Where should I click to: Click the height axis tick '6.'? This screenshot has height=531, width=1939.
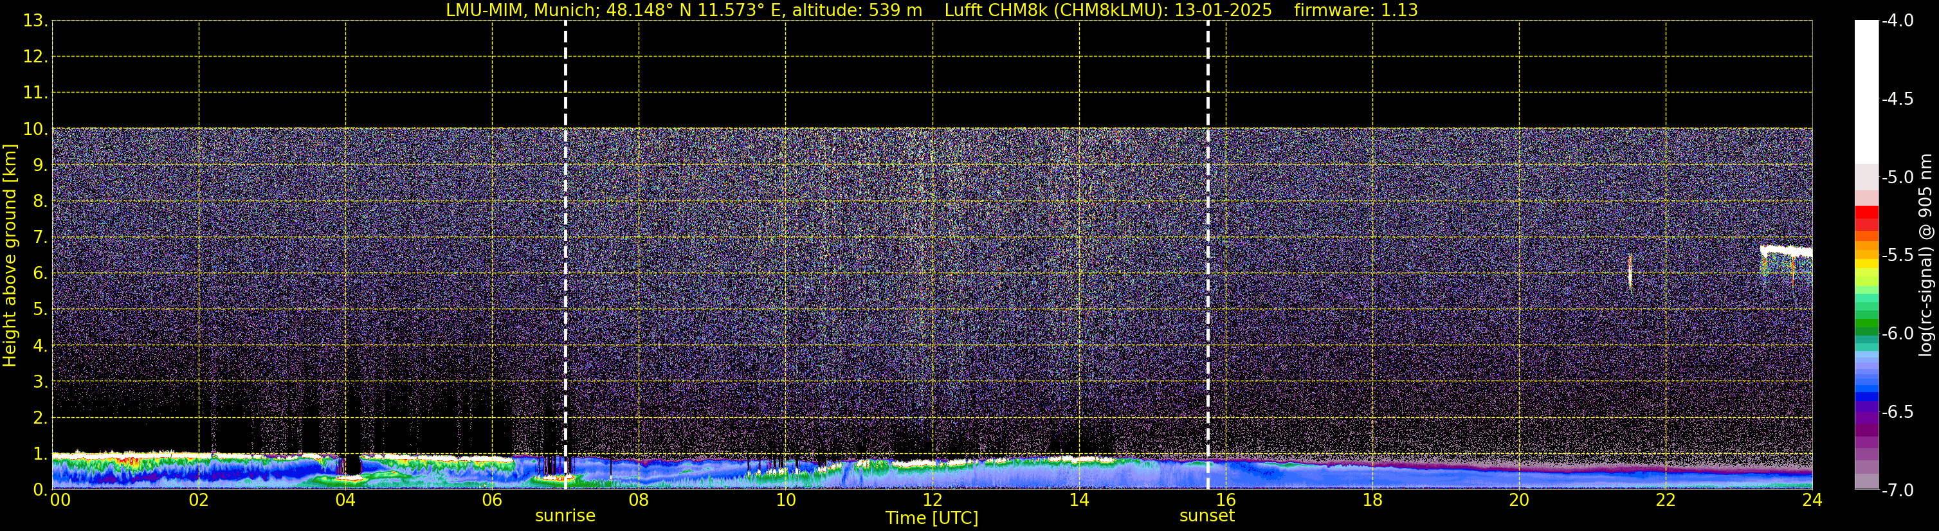pyautogui.click(x=40, y=274)
